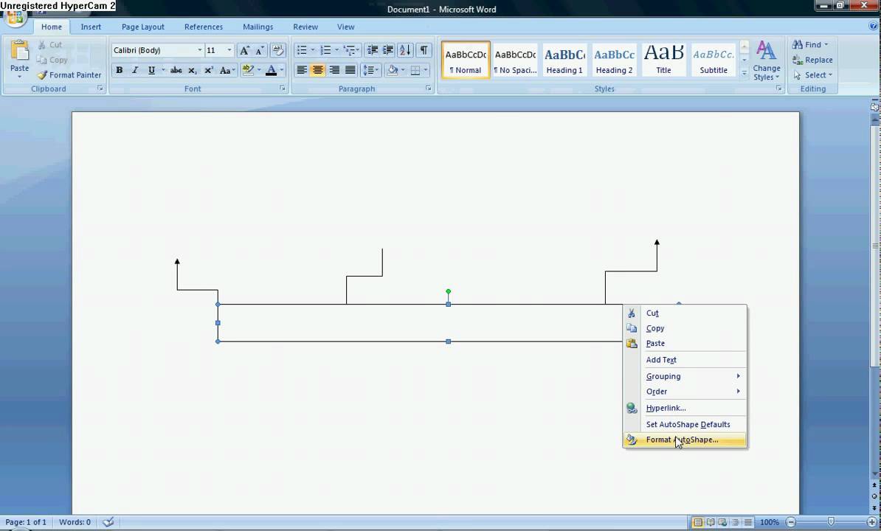The height and width of the screenshot is (531, 881).
Task: Click the Clear Formatting icon
Action: click(277, 50)
